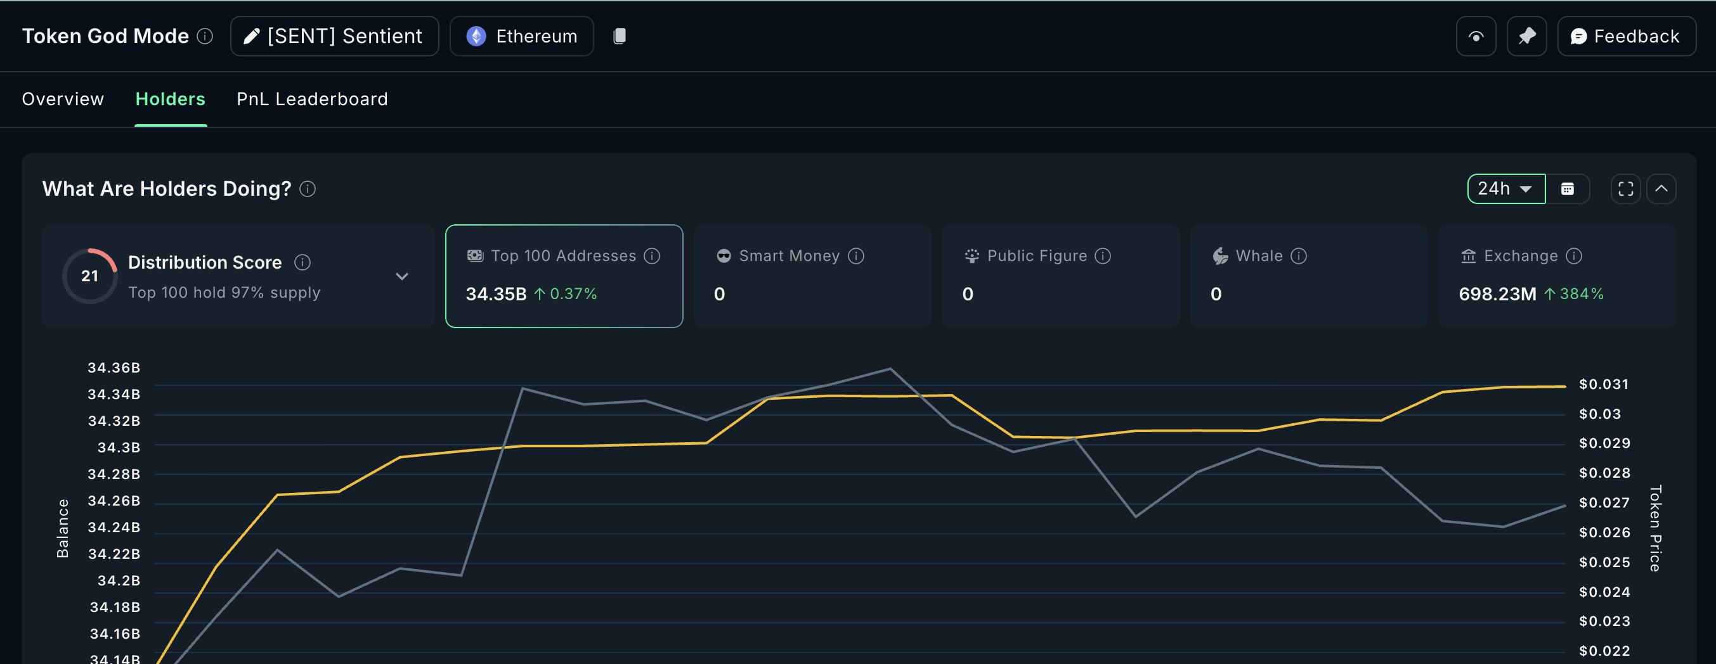Image resolution: width=1716 pixels, height=664 pixels.
Task: Switch to the Overview tab
Action: 63,98
